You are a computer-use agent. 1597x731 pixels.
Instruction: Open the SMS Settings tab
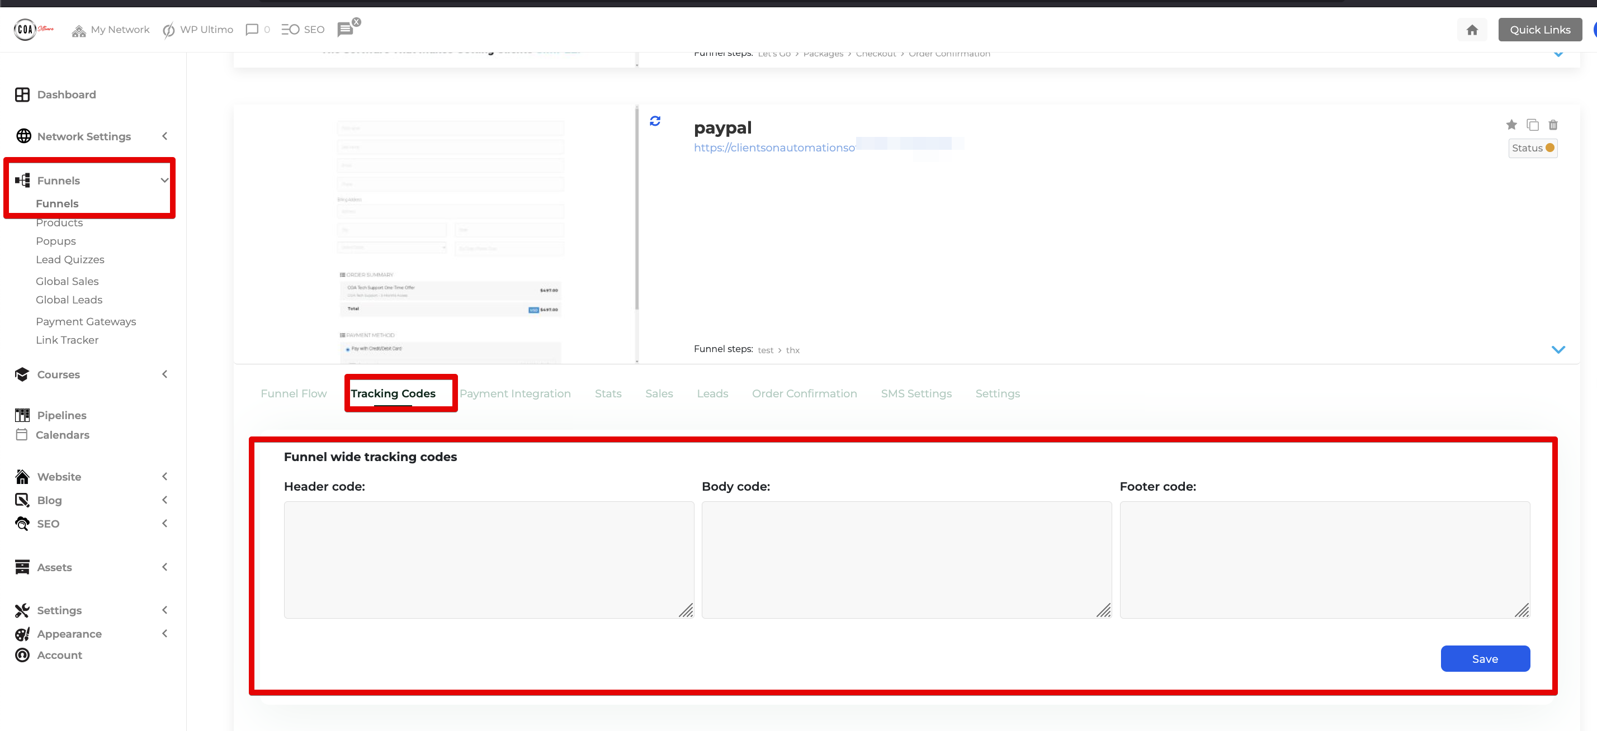coord(916,393)
